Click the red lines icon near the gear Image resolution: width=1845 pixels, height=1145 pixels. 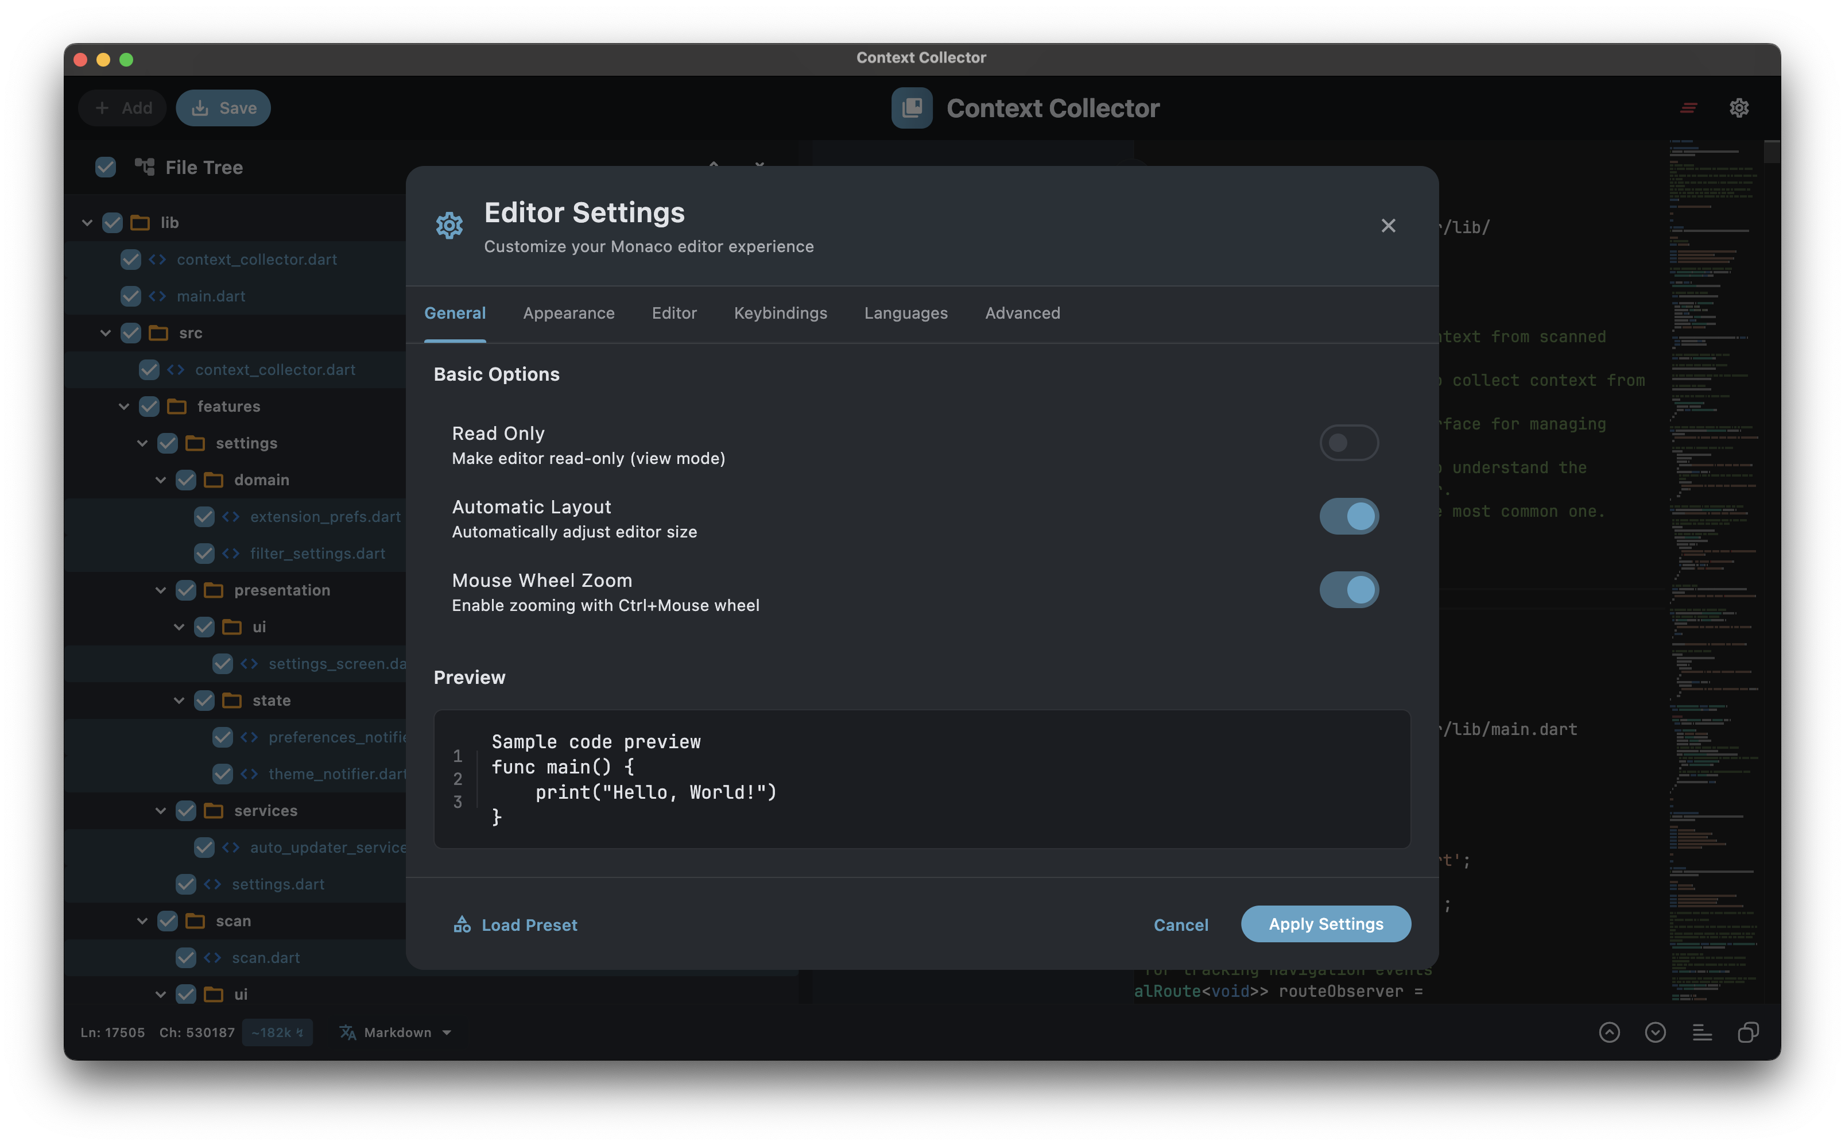1688,107
